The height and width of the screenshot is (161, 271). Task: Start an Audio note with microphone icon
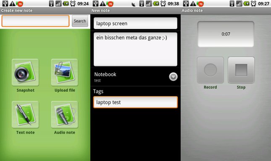(64, 114)
